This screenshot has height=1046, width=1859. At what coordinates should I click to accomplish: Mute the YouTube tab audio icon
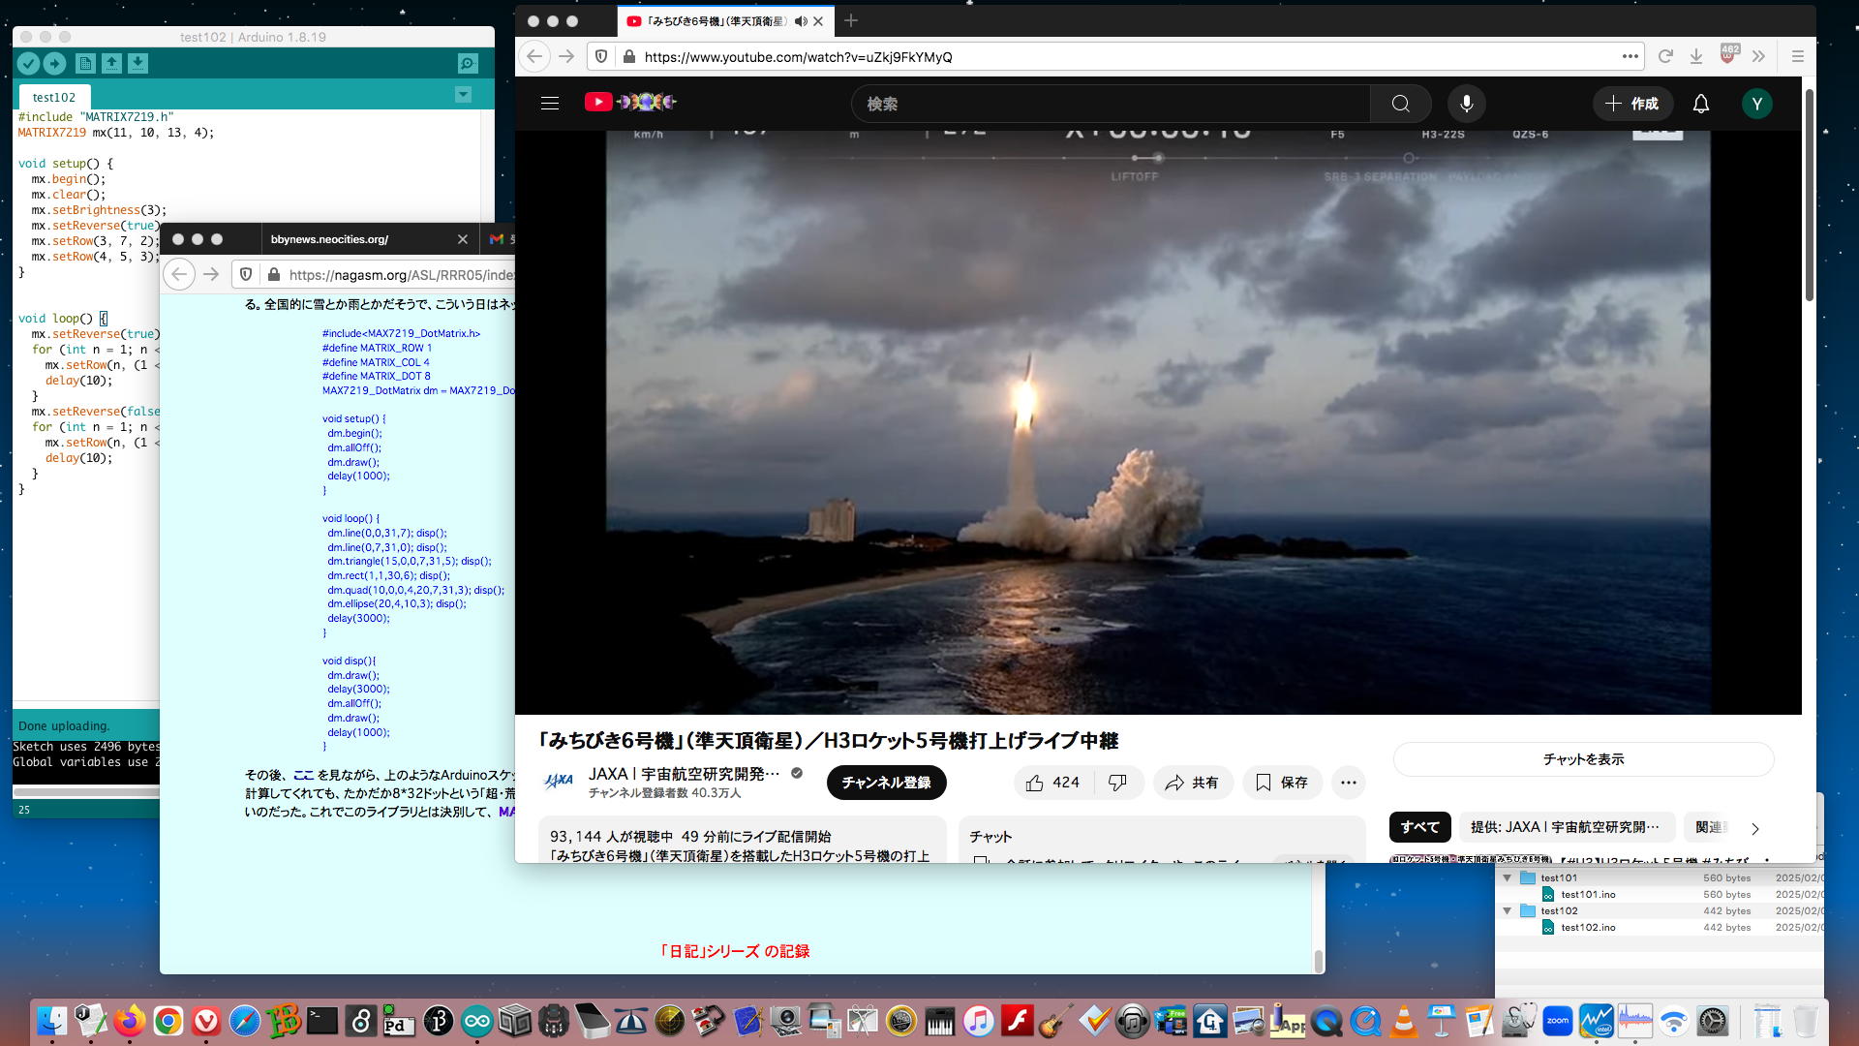[800, 21]
